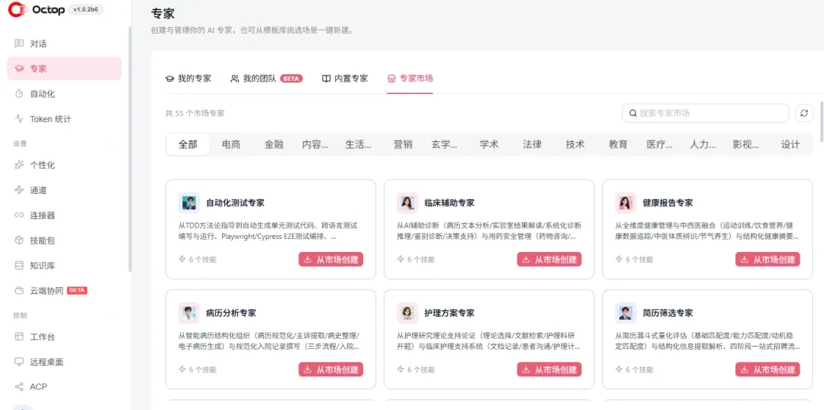Select the 全部 category filter
The height and width of the screenshot is (410, 824).
coord(188,144)
